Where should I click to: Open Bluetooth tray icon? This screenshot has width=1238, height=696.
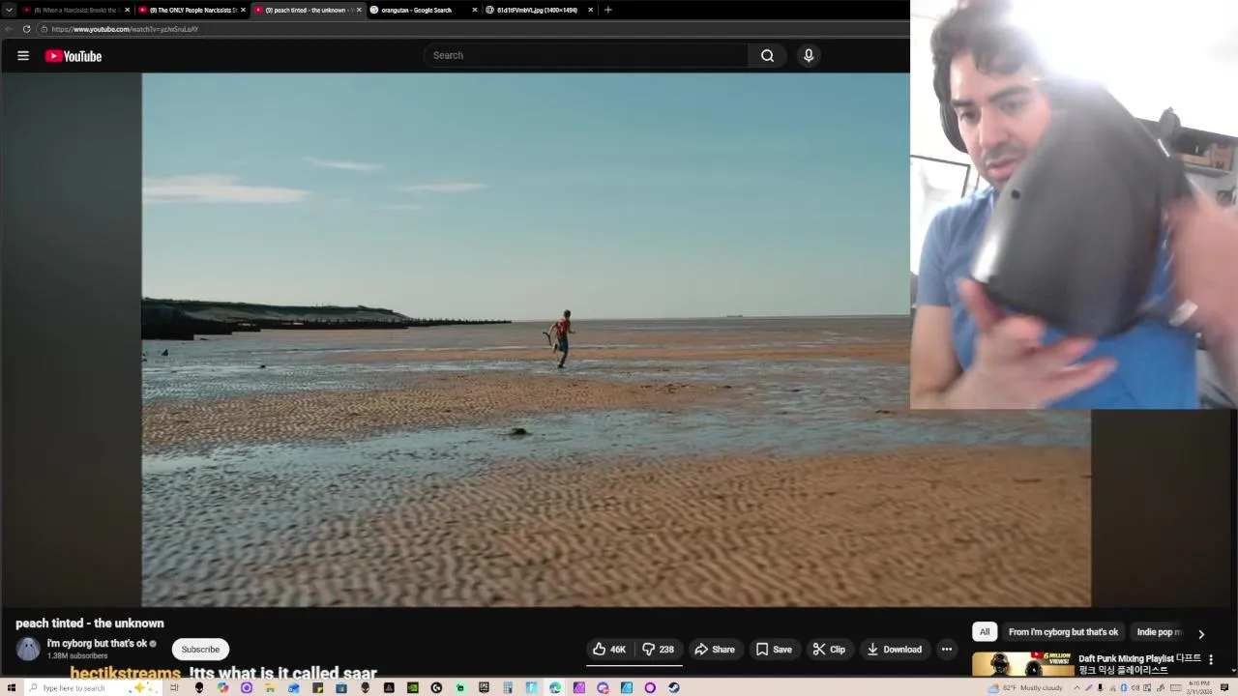[1124, 687]
